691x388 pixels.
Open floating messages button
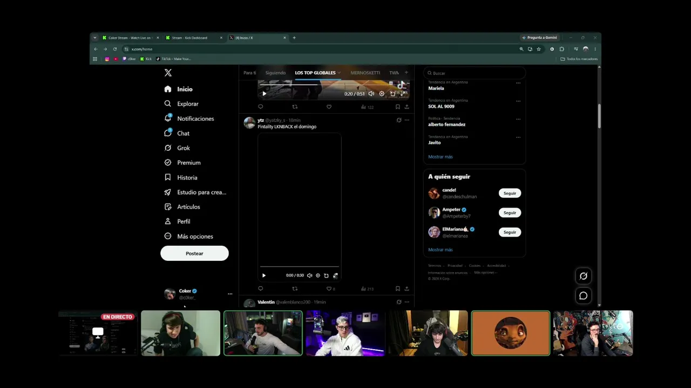(584, 295)
